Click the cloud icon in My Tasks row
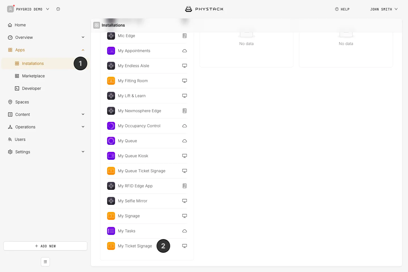This screenshot has height=272, width=408. tap(184, 231)
